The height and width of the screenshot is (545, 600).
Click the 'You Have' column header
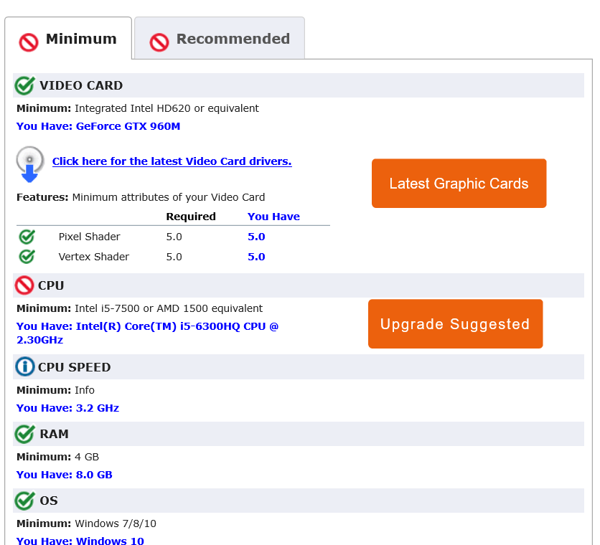click(x=273, y=217)
